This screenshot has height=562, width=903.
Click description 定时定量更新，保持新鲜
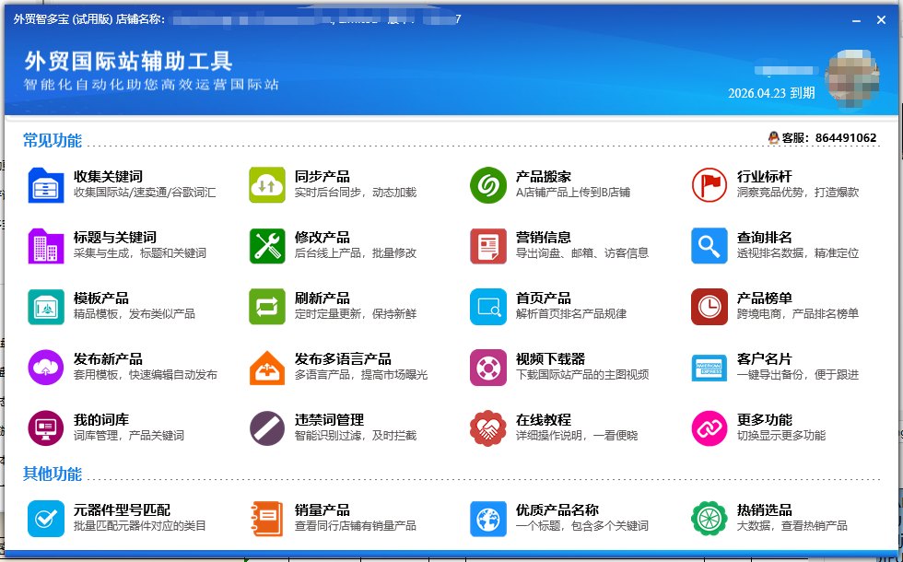[356, 314]
